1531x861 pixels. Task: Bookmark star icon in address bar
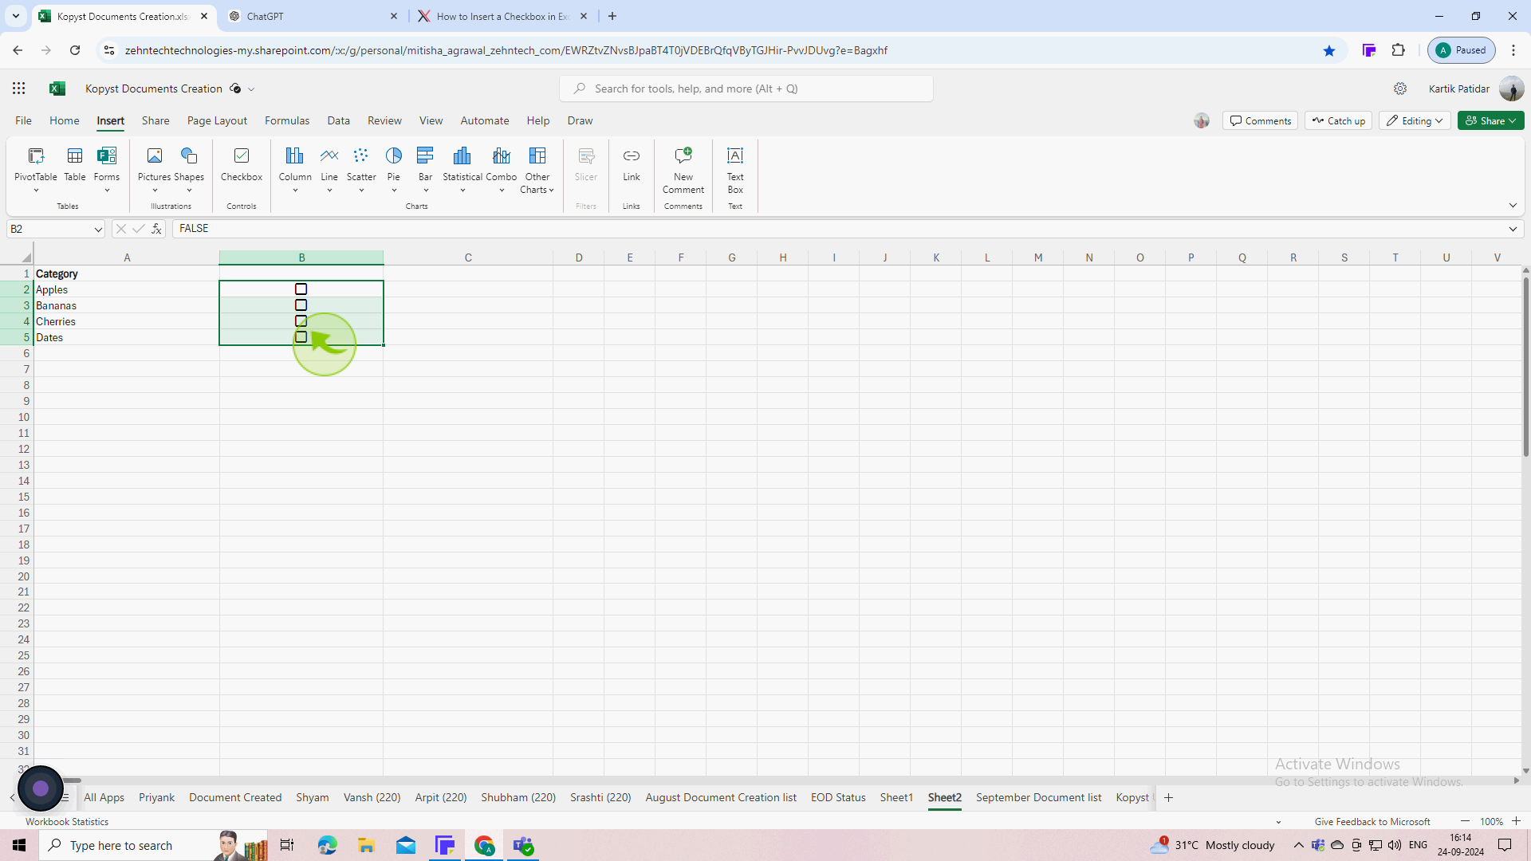point(1329,50)
